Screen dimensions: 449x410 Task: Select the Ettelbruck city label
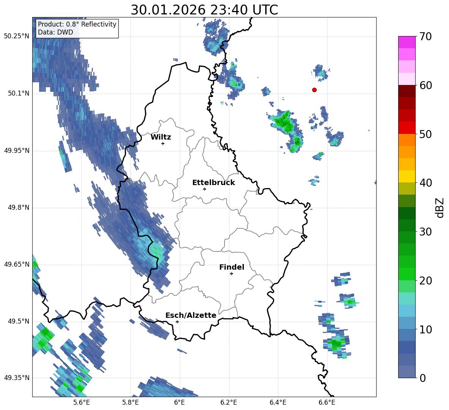point(214,183)
